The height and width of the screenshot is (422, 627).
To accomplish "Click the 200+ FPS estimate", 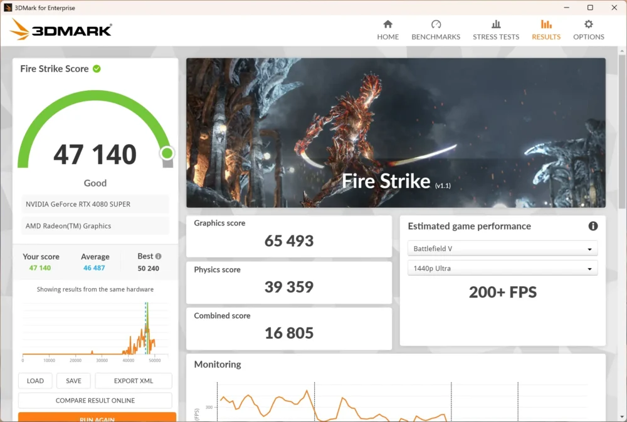I will click(503, 292).
